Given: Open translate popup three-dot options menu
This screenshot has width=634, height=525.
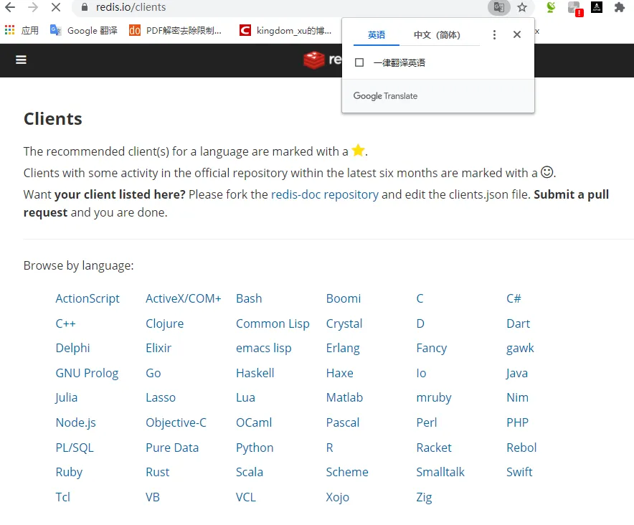Looking at the screenshot, I should pyautogui.click(x=494, y=34).
